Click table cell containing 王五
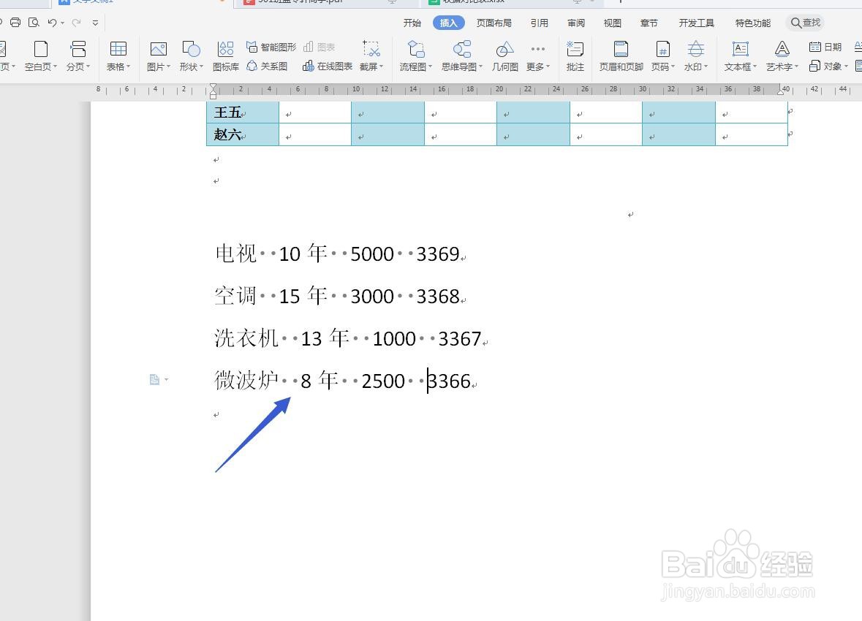862x621 pixels. point(243,113)
